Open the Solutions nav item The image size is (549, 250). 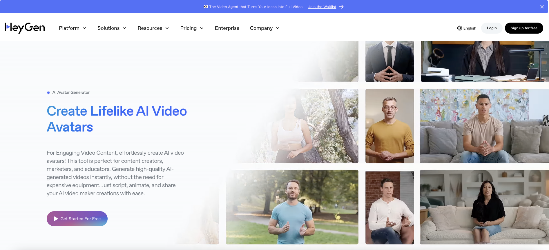click(x=112, y=28)
